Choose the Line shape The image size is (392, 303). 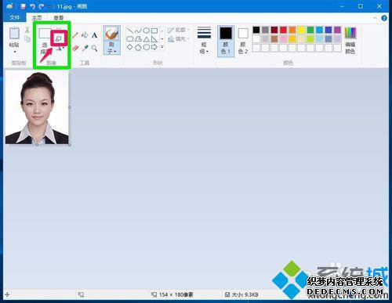point(130,31)
